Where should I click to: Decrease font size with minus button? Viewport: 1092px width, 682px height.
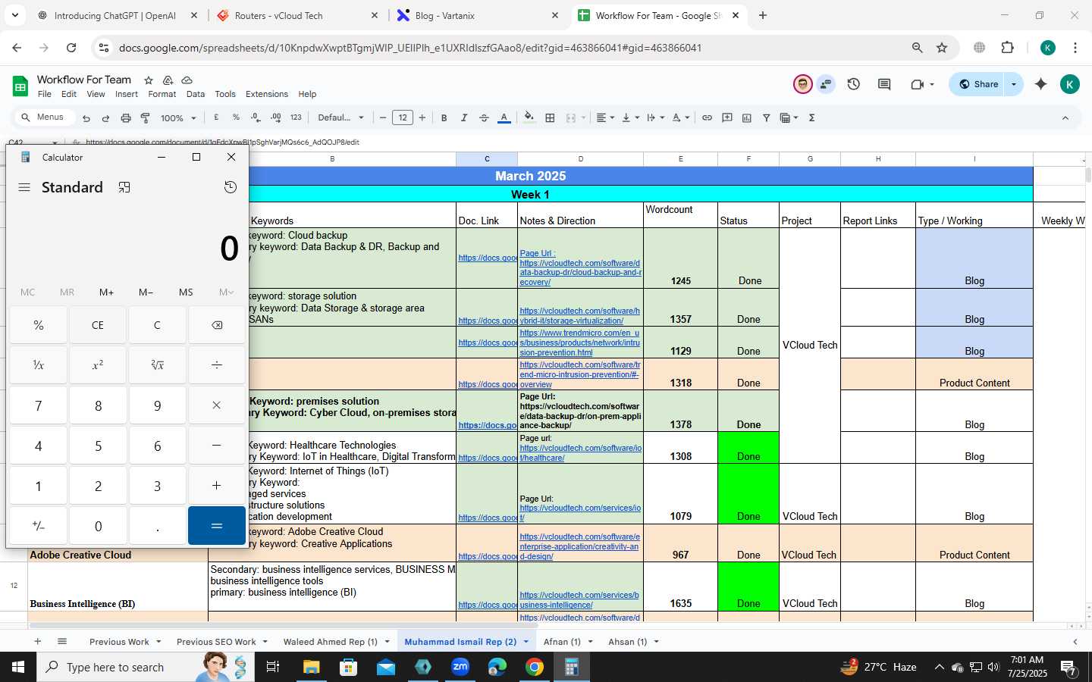click(x=383, y=117)
